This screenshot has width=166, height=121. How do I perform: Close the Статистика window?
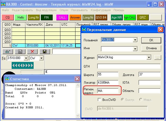coord(77,79)
